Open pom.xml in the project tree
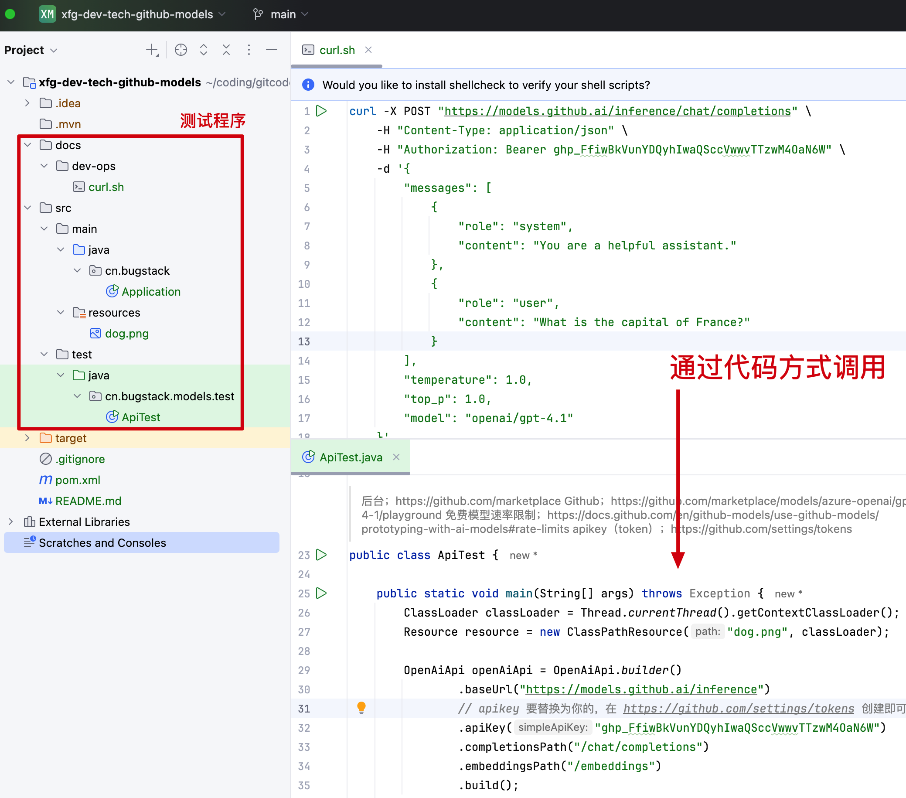Image resolution: width=906 pixels, height=798 pixels. [x=78, y=480]
